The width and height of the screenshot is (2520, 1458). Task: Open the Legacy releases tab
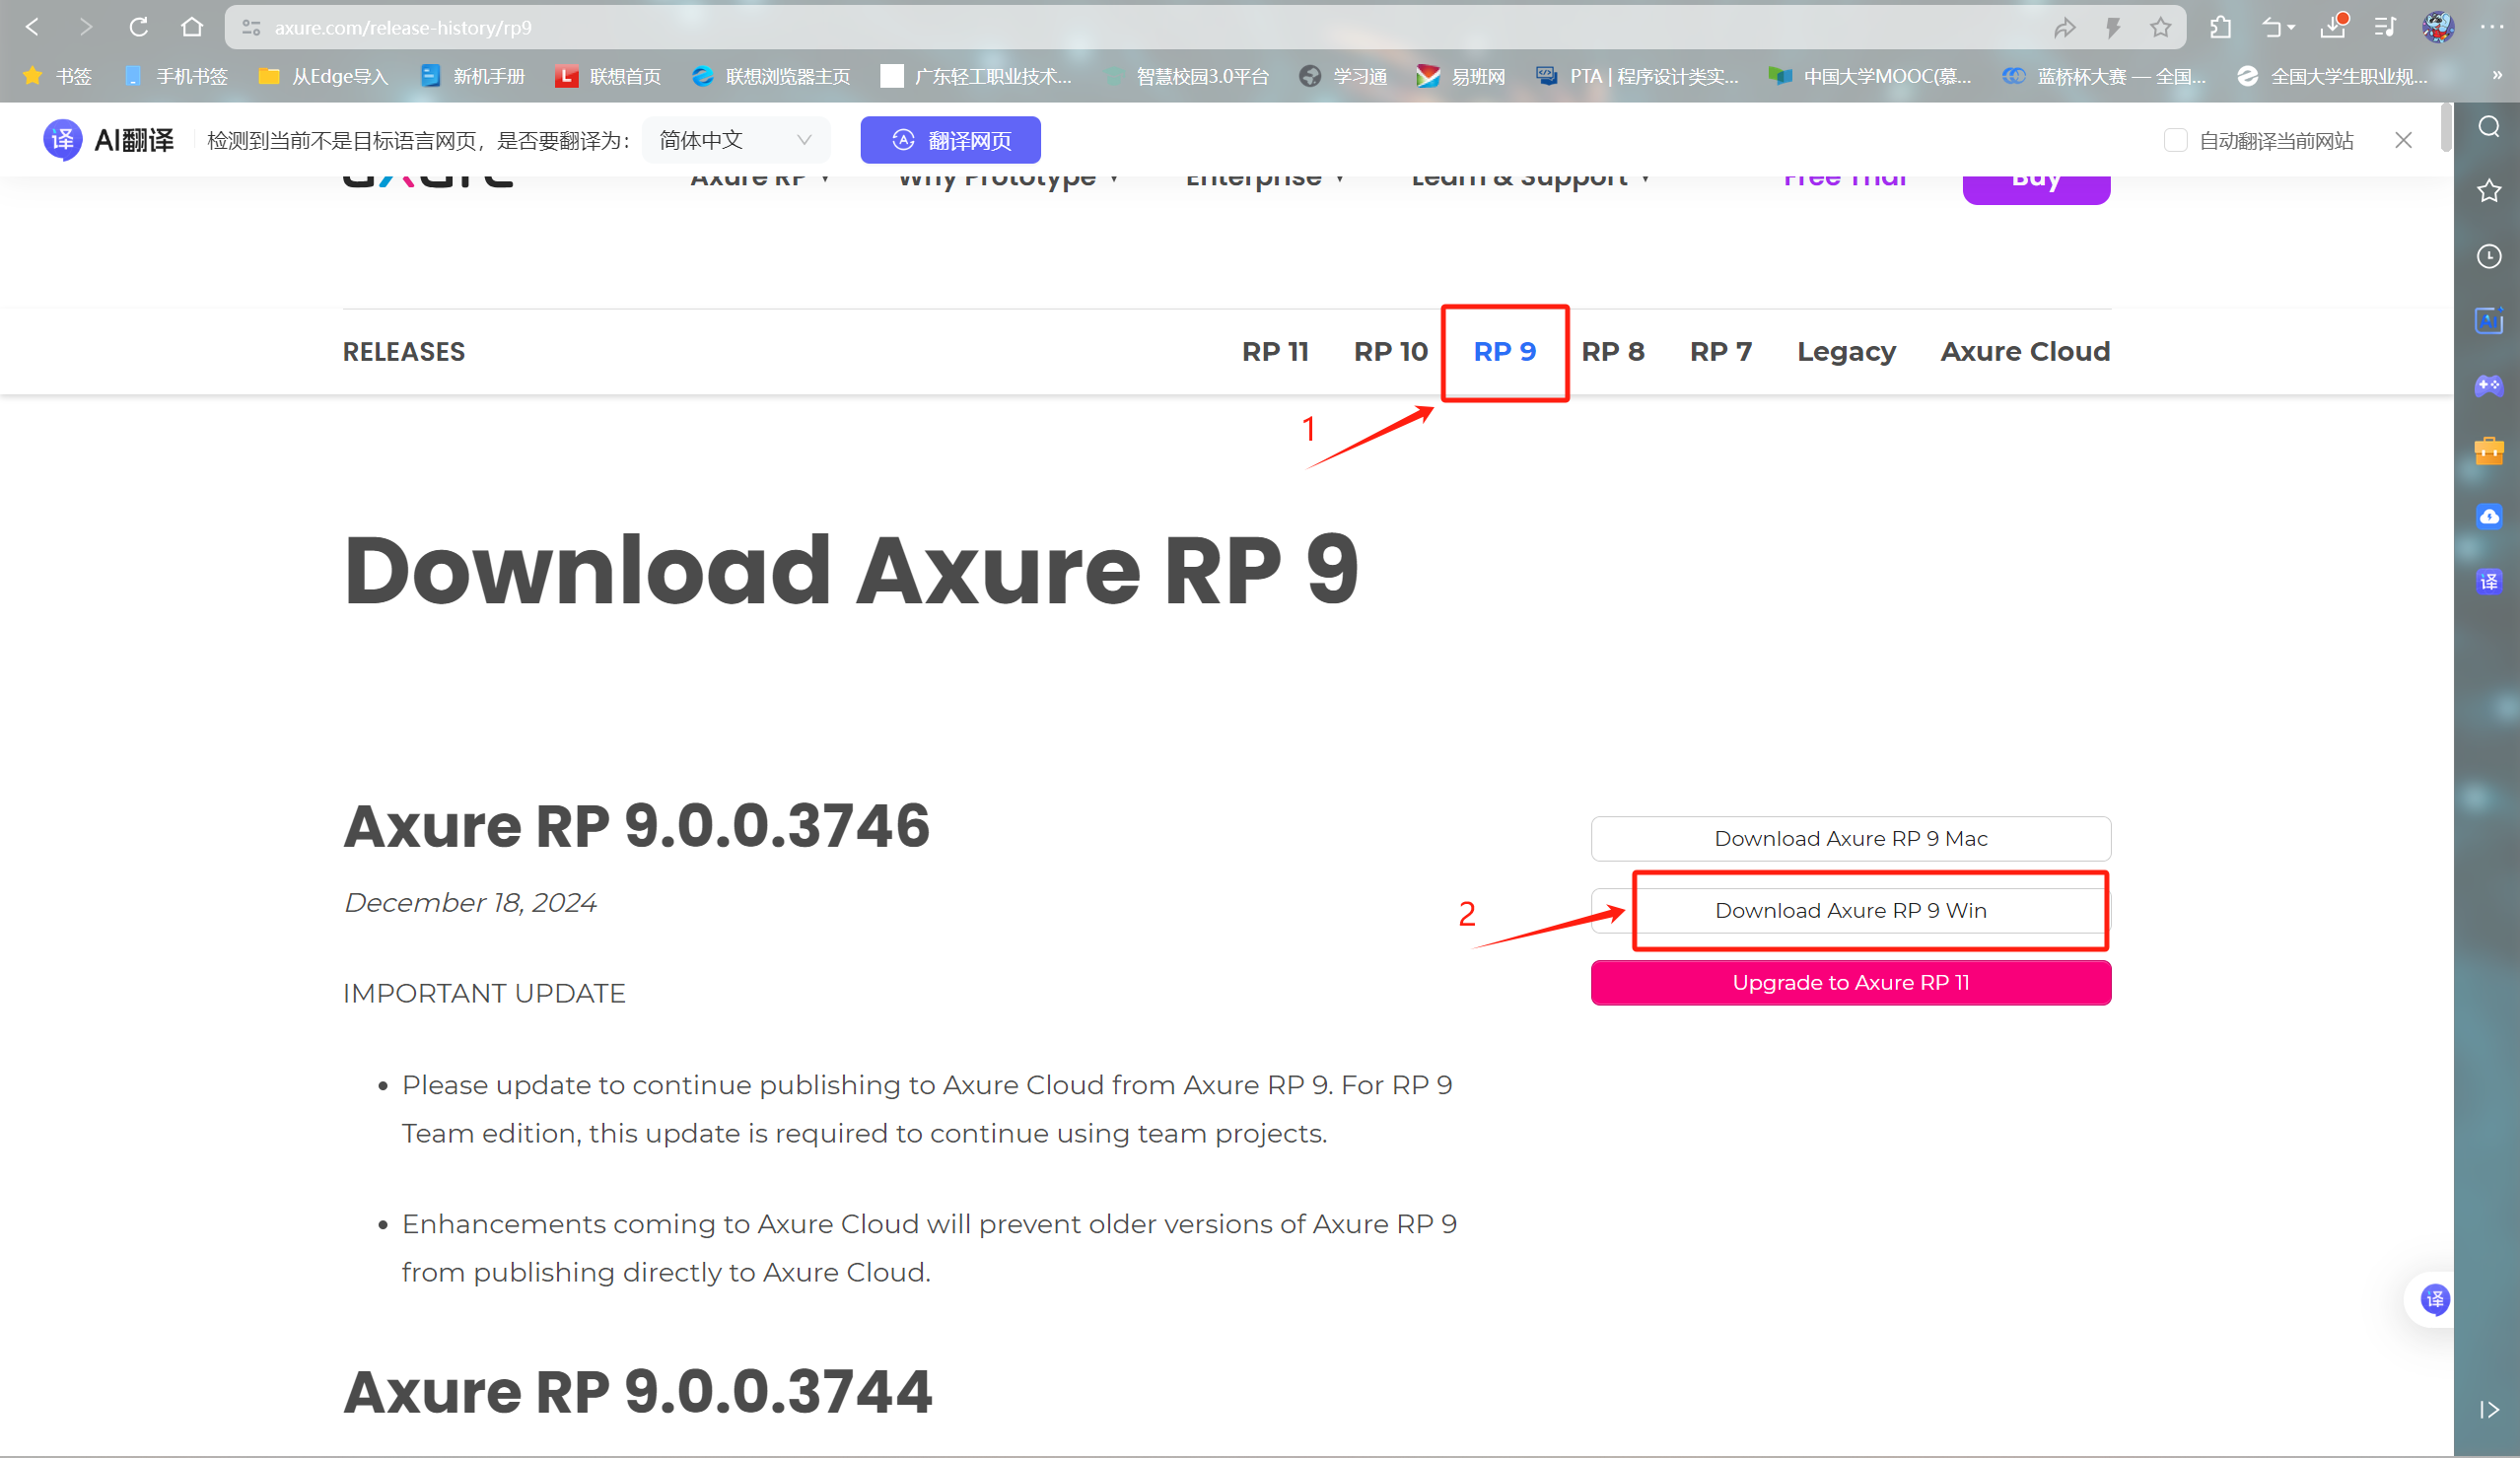click(1846, 351)
